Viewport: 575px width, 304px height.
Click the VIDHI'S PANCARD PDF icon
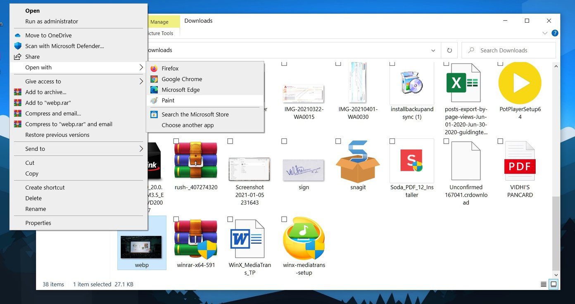pos(520,161)
